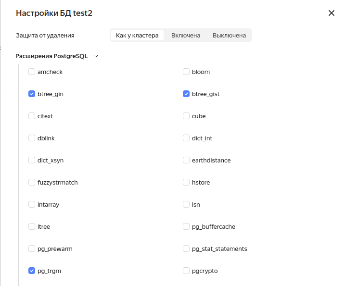
Task: Disable the btree_gist extension
Action: (186, 94)
